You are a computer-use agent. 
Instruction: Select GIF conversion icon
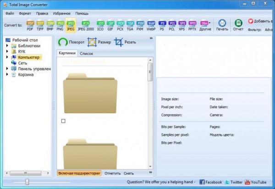point(110,25)
